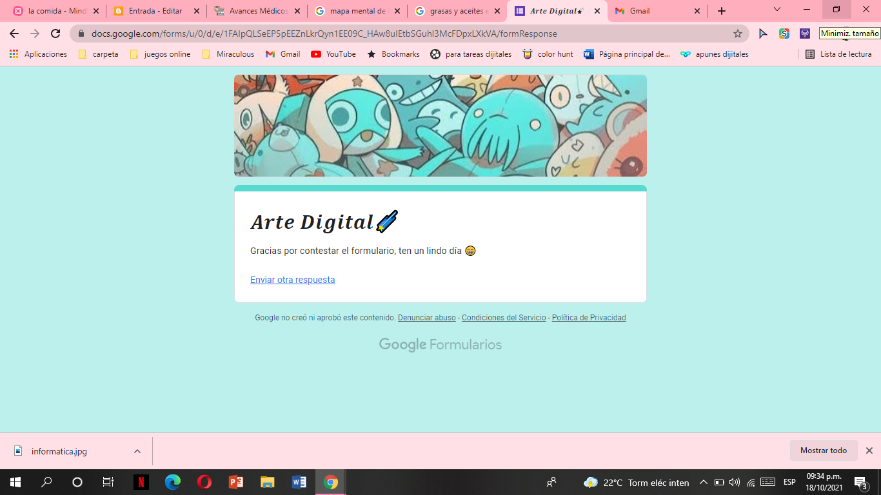
Task: Reload the page with the refresh icon
Action: (55, 34)
